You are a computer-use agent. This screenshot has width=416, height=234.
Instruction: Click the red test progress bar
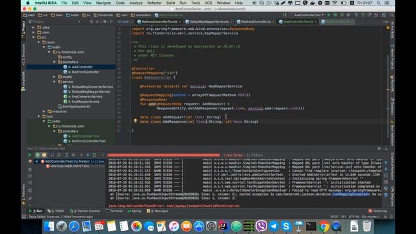point(163,155)
